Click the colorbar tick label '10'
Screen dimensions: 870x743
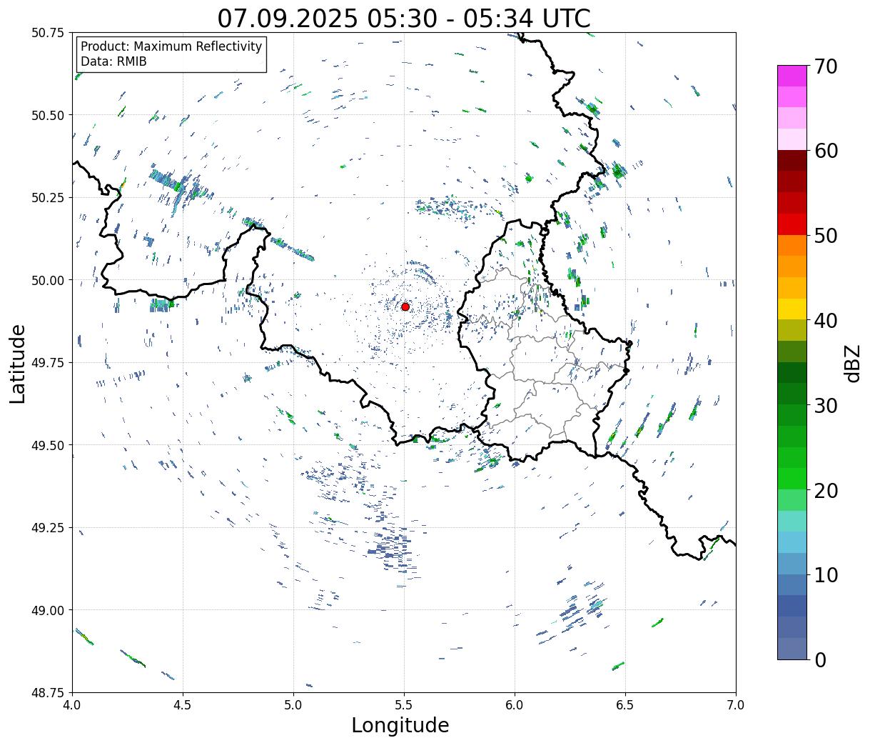pyautogui.click(x=825, y=574)
